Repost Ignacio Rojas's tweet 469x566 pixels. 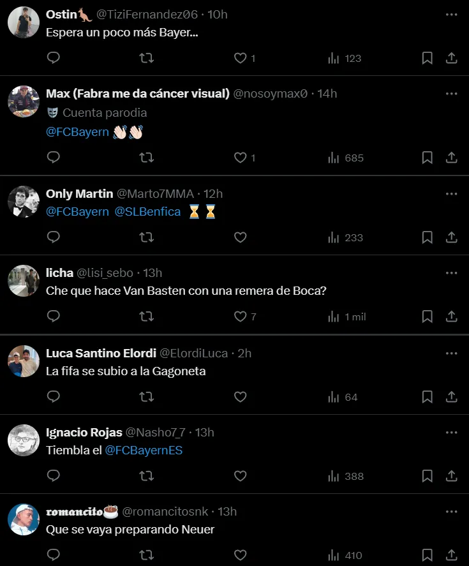(x=146, y=476)
